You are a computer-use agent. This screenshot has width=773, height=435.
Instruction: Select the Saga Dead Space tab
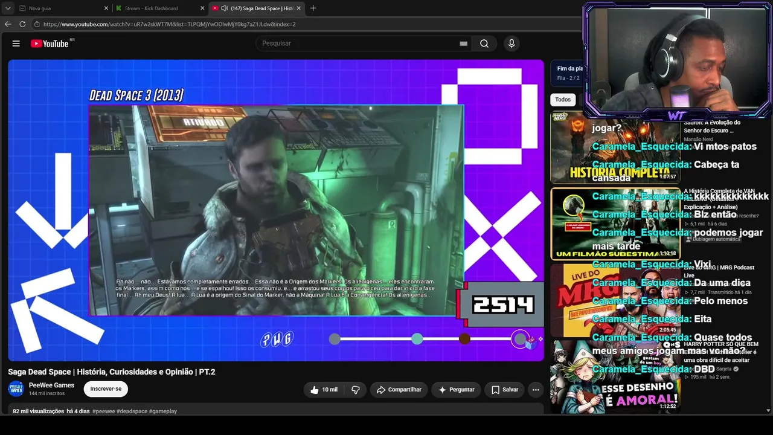(257, 8)
